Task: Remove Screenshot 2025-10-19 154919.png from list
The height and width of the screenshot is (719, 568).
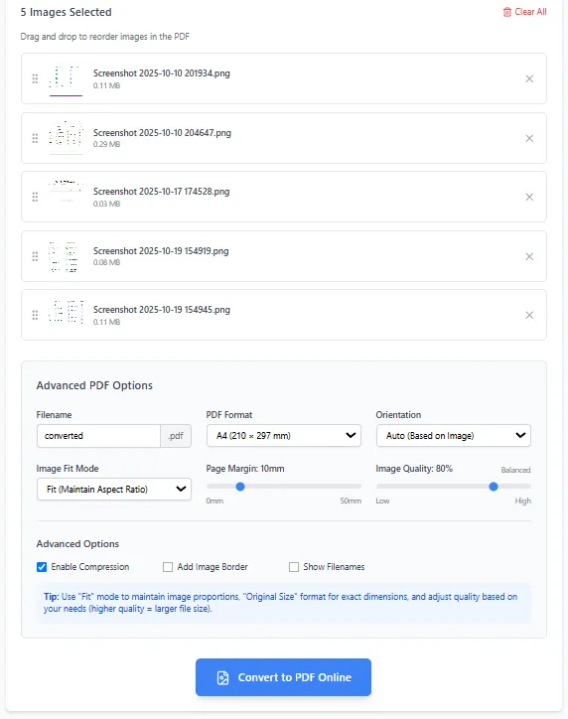Action: point(529,256)
